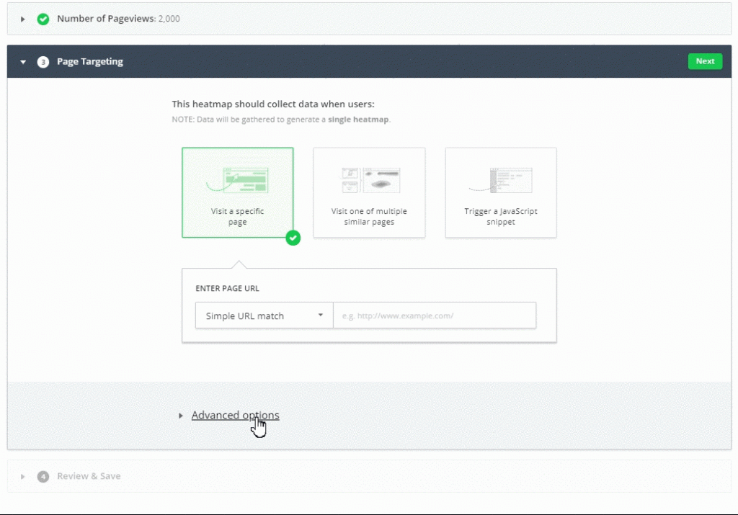Select the Visit a specific page option
The width and height of the screenshot is (738, 515).
(238, 192)
